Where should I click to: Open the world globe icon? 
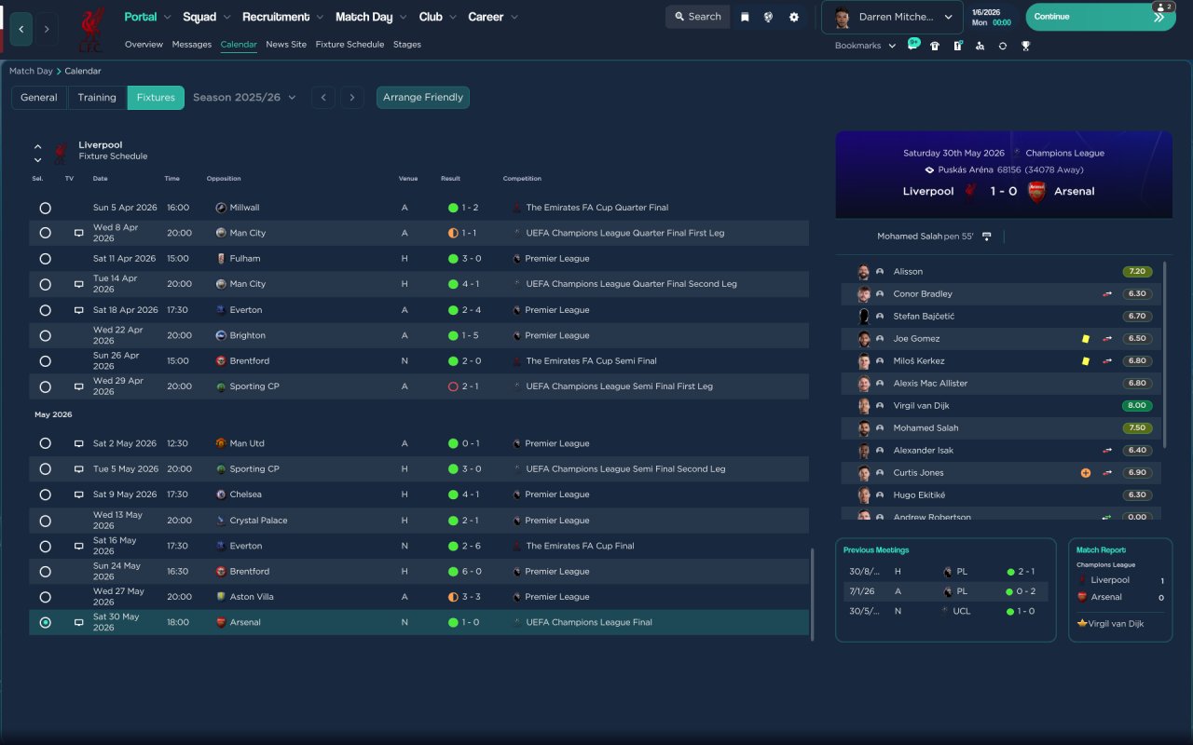[x=768, y=17]
